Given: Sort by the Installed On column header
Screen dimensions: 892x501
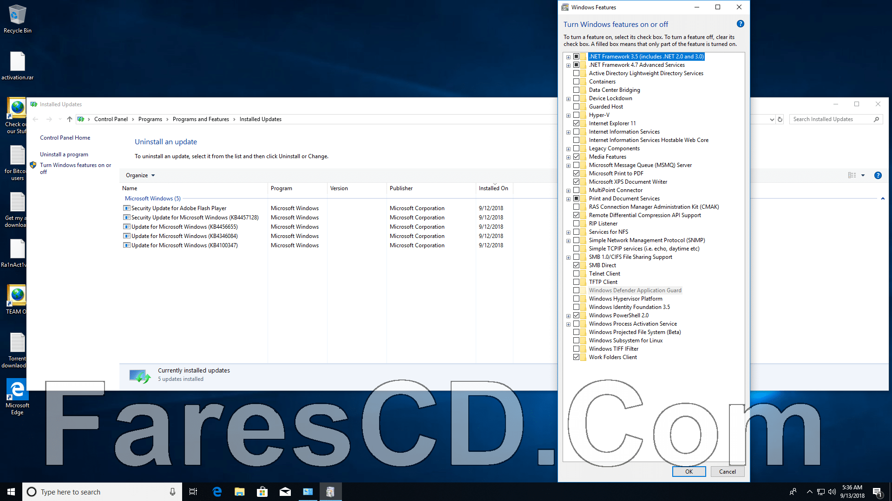Looking at the screenshot, I should [x=494, y=188].
